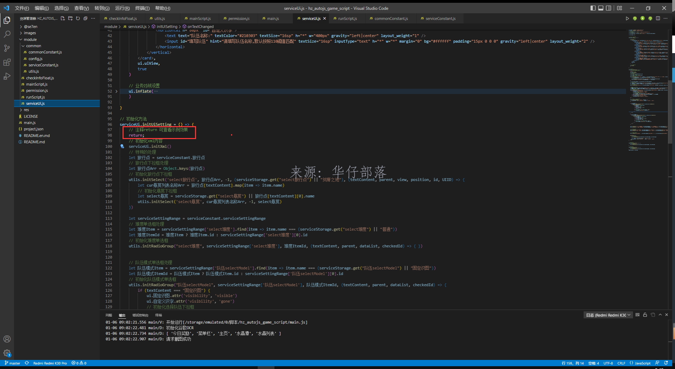
Task: Maximize the panel size with chevron
Action: (660, 315)
